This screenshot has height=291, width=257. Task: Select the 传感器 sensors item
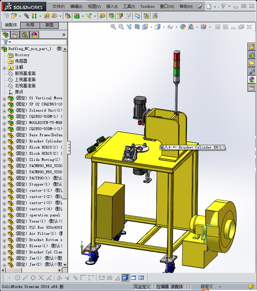21,61
